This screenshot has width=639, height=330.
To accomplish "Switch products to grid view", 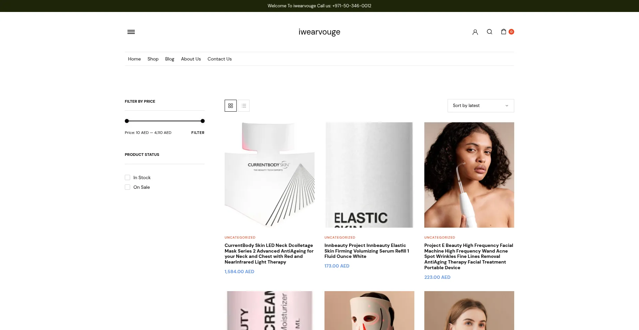I will pos(230,105).
